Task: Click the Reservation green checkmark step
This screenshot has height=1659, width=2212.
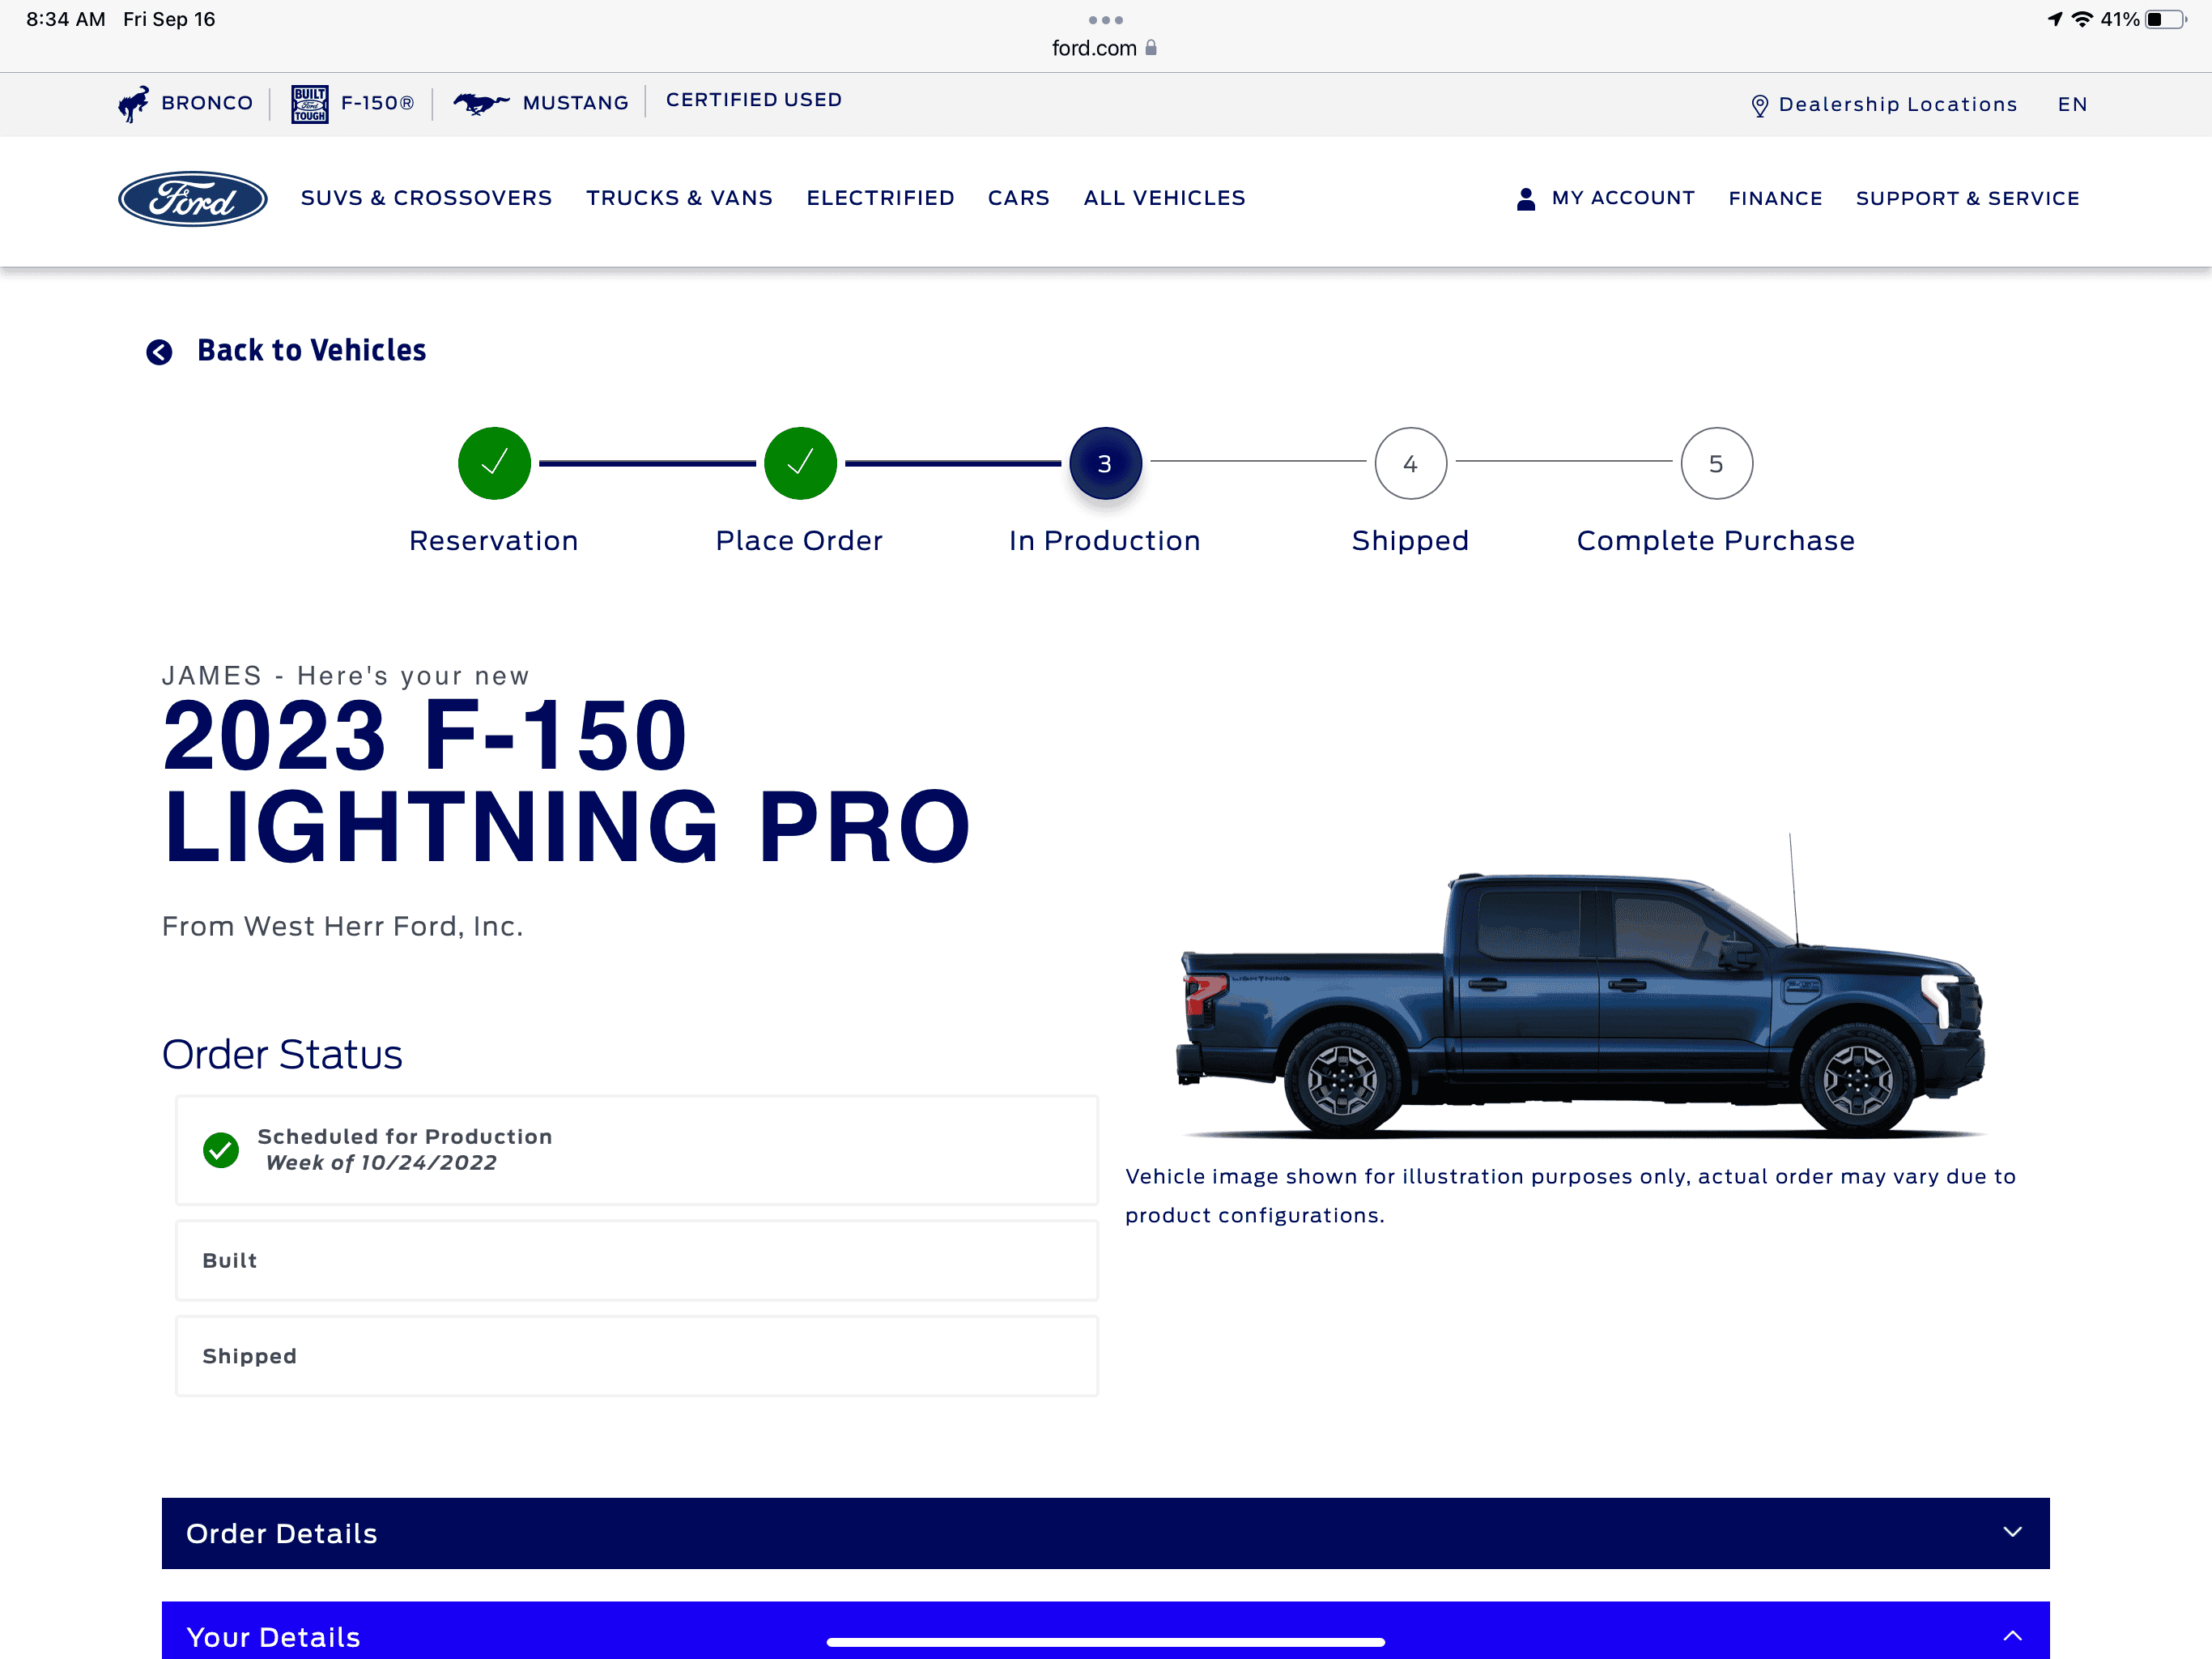Action: 494,463
